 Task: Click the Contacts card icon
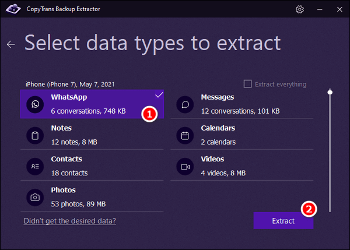coord(35,166)
